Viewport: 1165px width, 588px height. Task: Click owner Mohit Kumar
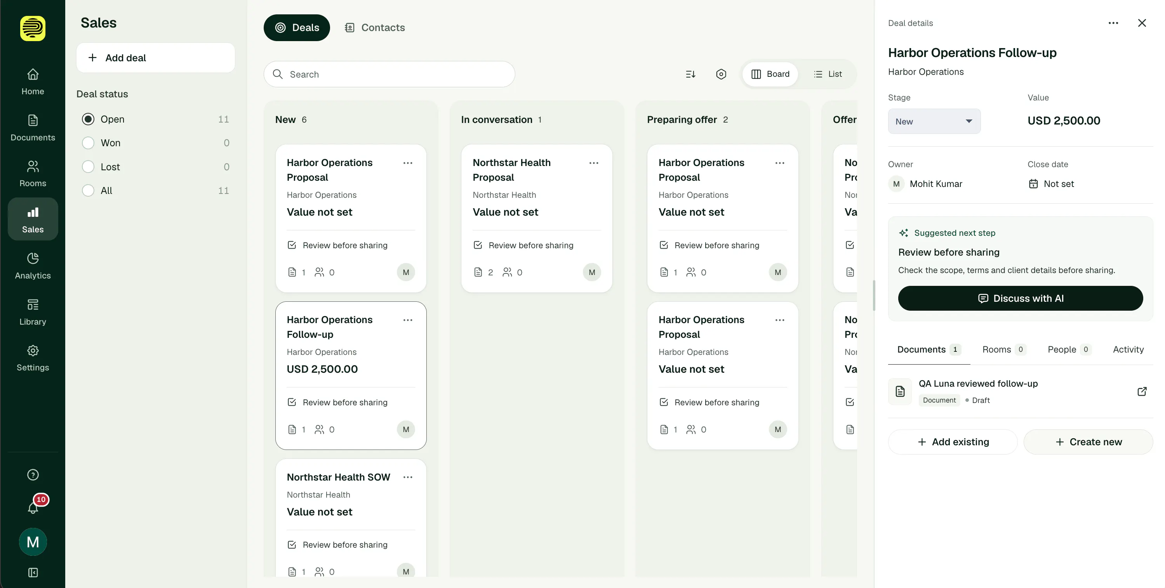pos(926,184)
